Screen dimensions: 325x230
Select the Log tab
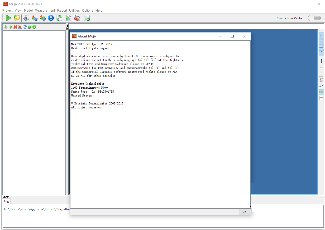tap(6, 201)
